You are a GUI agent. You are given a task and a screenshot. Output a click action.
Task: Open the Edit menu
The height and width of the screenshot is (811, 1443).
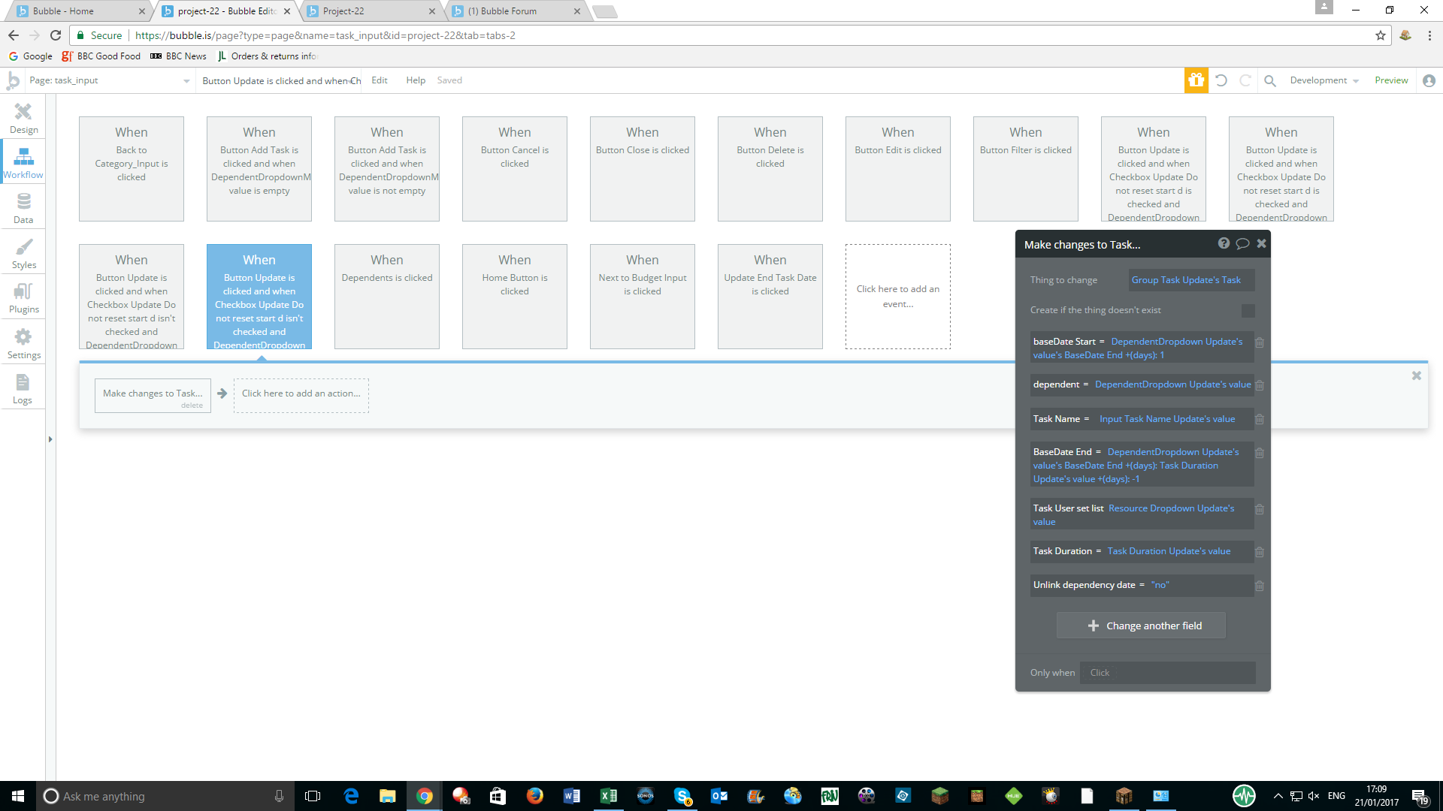click(x=380, y=80)
